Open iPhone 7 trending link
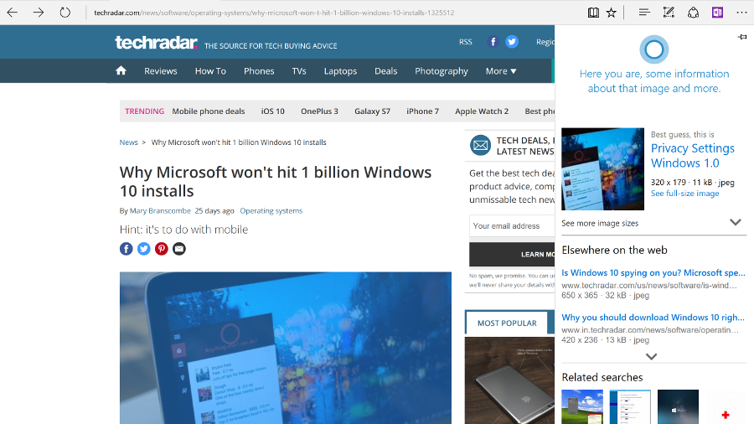 pos(423,111)
